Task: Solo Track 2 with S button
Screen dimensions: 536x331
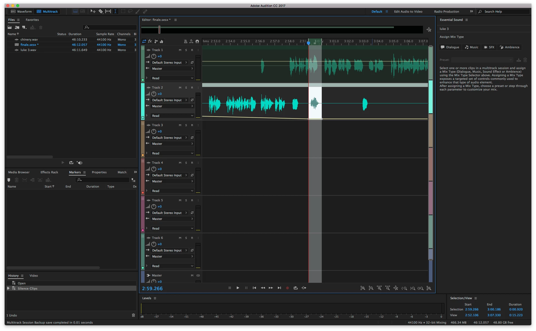Action: pos(186,87)
